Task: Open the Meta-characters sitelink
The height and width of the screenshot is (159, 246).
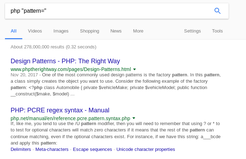Action: click(x=52, y=149)
